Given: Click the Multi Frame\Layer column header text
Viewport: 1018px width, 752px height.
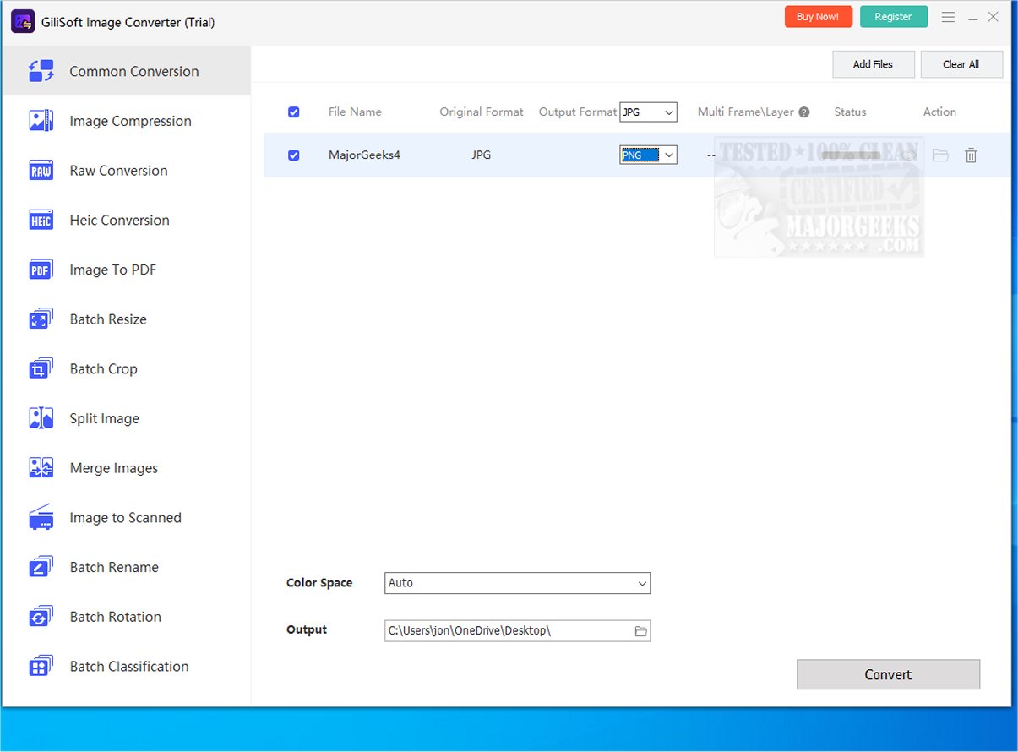Looking at the screenshot, I should pos(746,112).
